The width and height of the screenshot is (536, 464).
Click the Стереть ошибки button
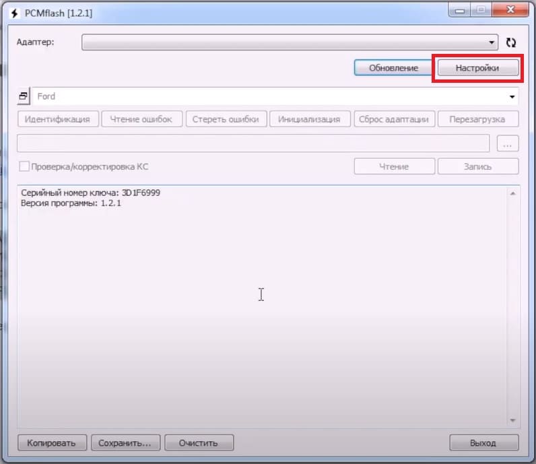226,119
